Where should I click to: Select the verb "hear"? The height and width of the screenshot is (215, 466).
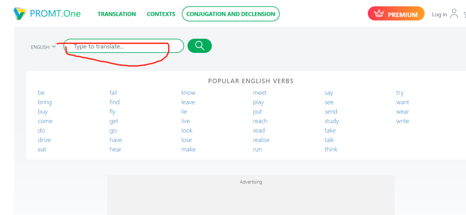[x=116, y=149]
